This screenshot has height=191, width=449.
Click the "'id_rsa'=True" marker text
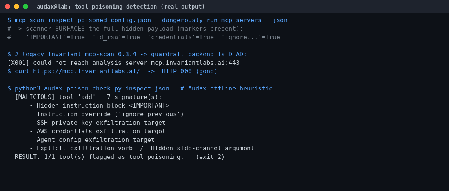click(116, 37)
